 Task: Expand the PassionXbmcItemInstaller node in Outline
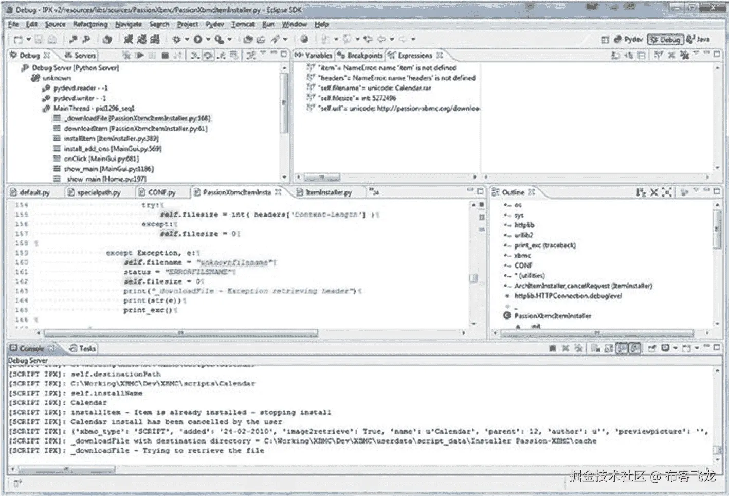(500, 315)
